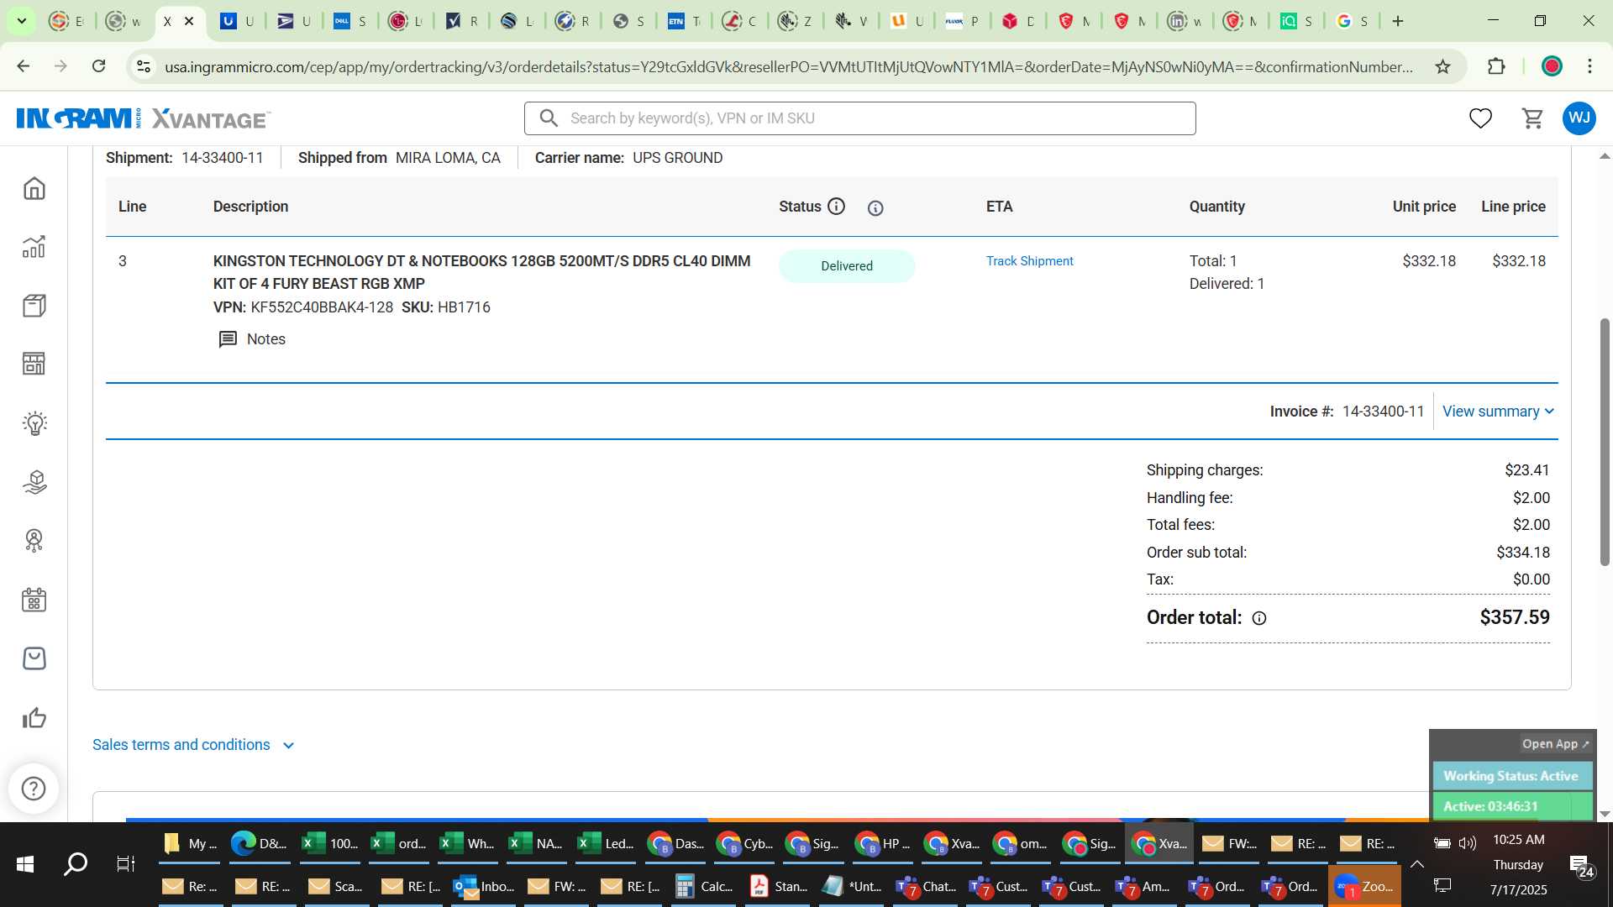Open the lightbulb insights sidebar icon
The height and width of the screenshot is (907, 1613).
pyautogui.click(x=34, y=423)
